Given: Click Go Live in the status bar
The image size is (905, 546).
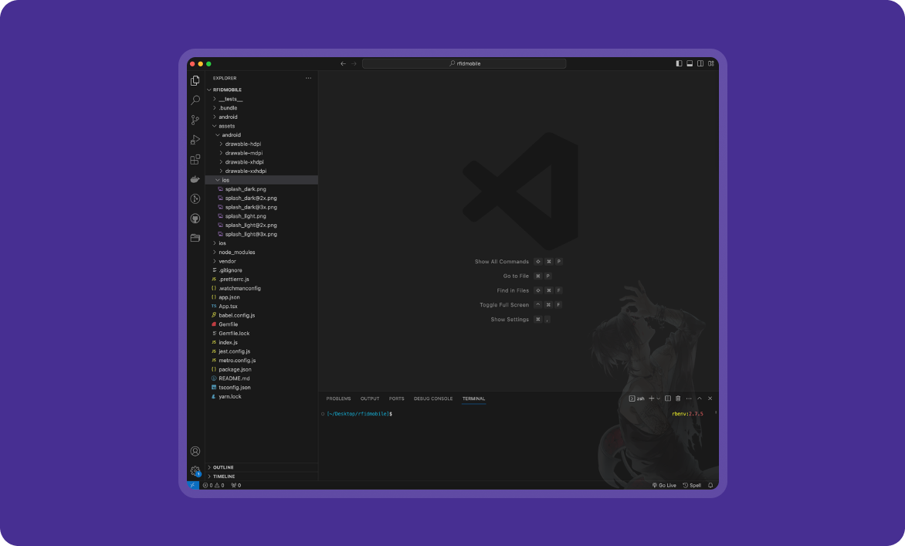Looking at the screenshot, I should [664, 485].
